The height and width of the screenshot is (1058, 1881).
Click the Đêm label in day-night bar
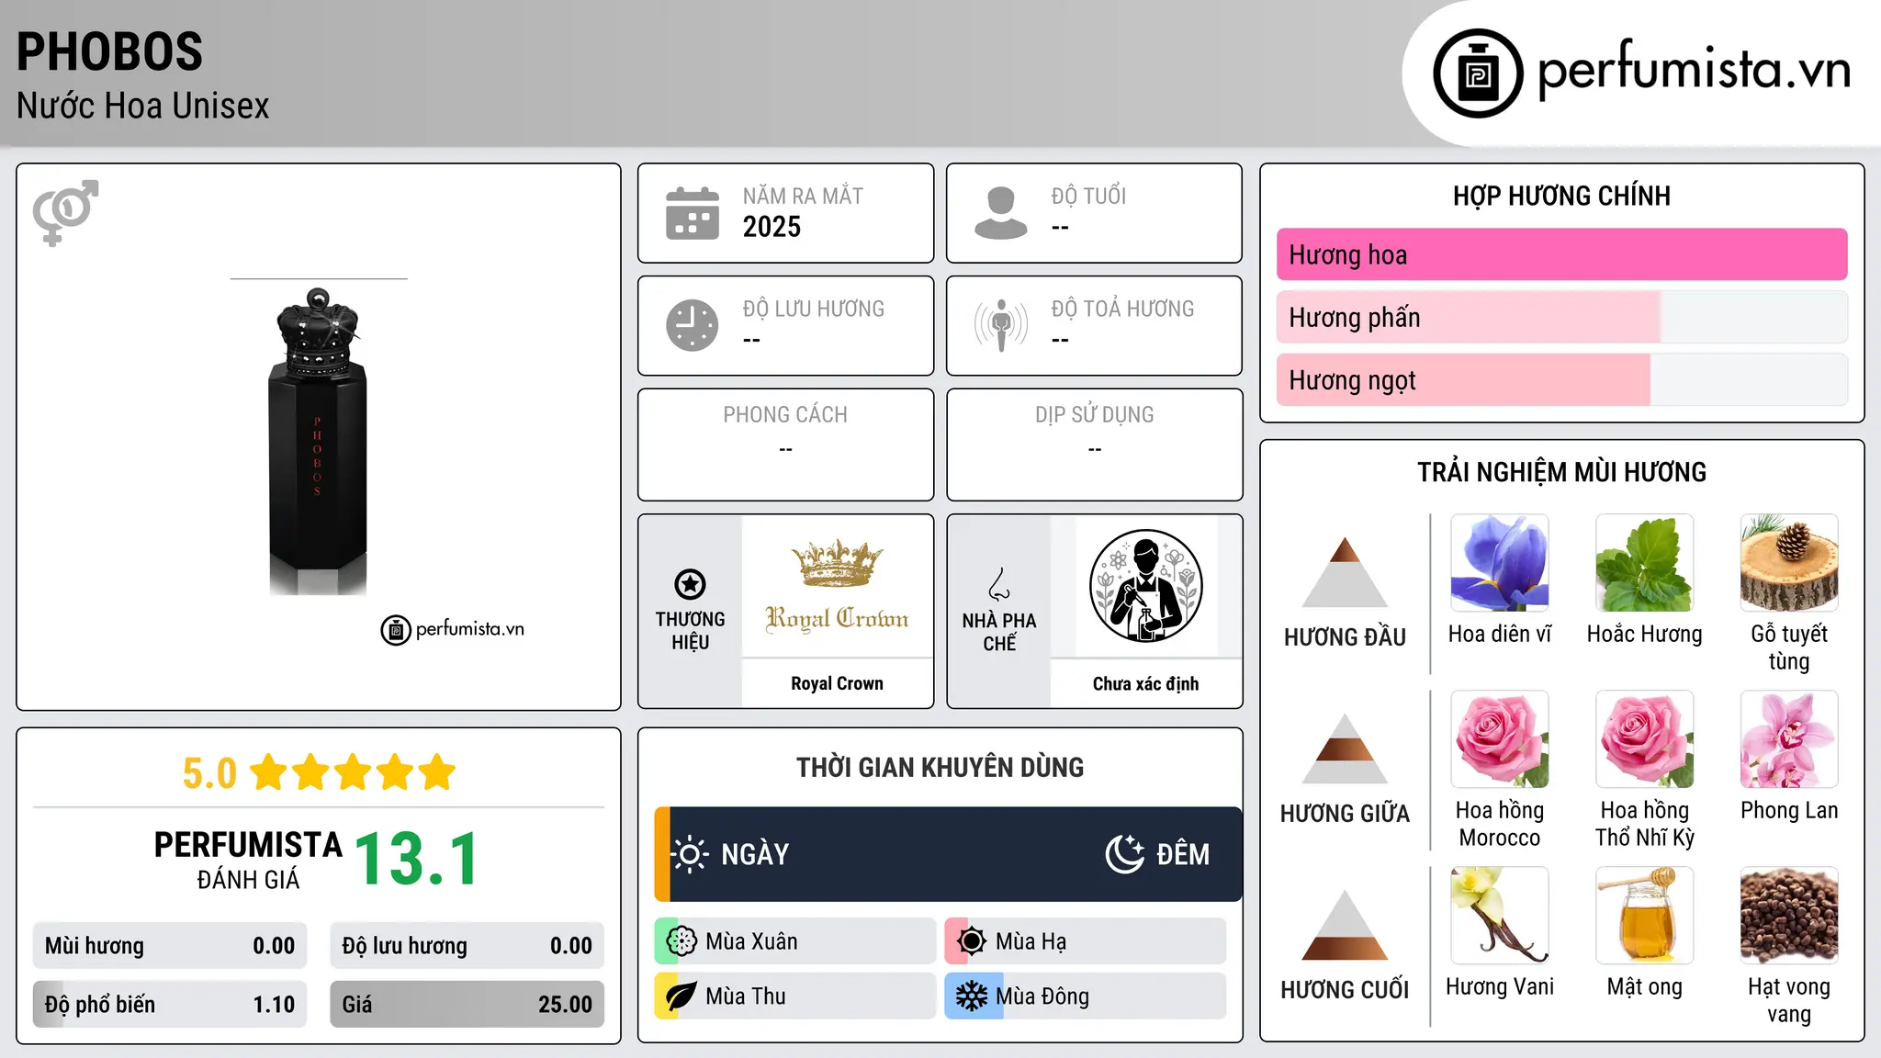(1183, 854)
